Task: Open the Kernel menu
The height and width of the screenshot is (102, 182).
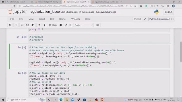Action: (x=63, y=19)
